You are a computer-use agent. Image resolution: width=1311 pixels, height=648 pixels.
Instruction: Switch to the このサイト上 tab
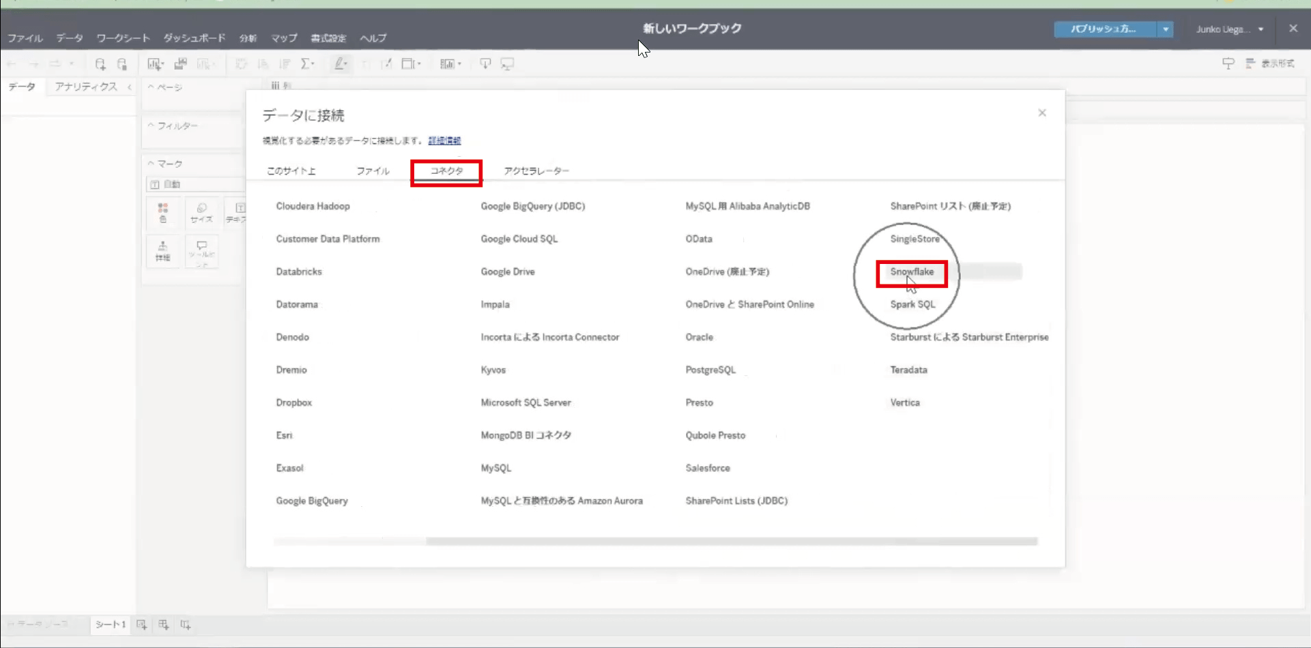291,171
